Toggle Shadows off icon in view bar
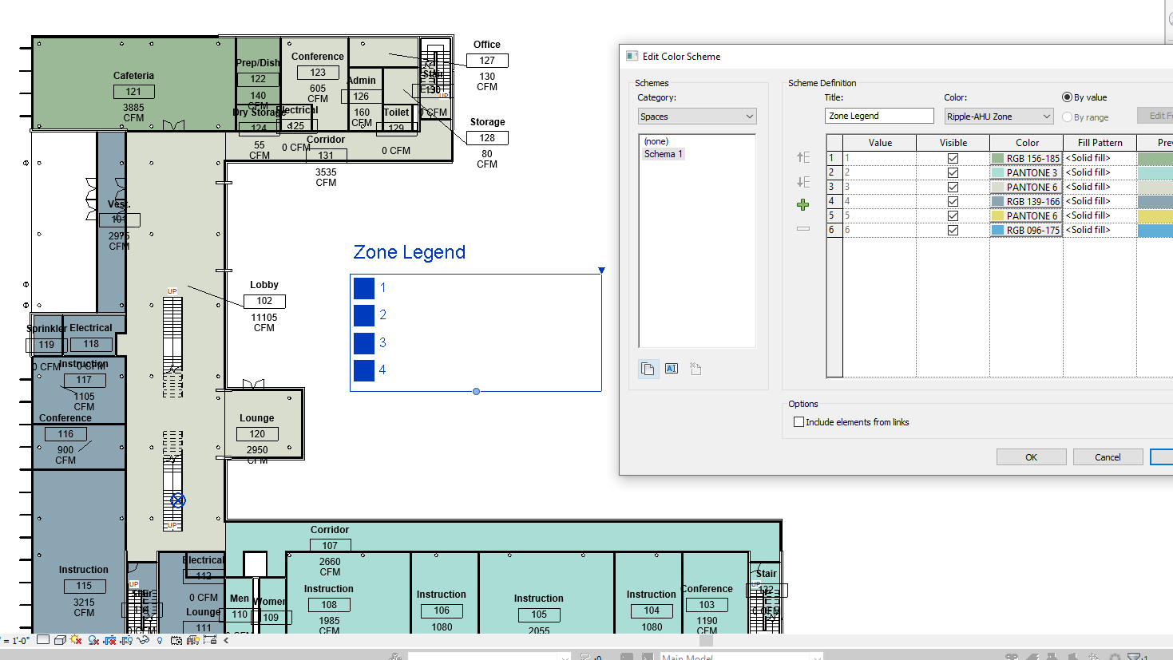Image resolution: width=1173 pixels, height=660 pixels. click(93, 640)
